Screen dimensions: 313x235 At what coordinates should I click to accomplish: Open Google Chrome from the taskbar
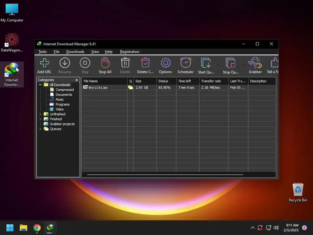pos(37,228)
